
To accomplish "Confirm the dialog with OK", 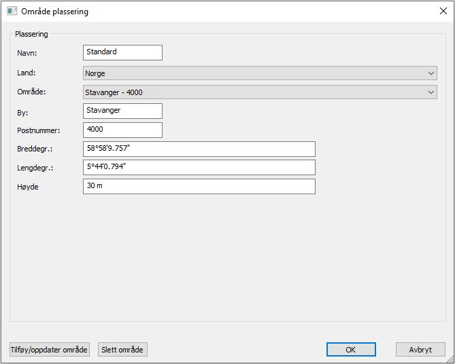I will [x=351, y=350].
